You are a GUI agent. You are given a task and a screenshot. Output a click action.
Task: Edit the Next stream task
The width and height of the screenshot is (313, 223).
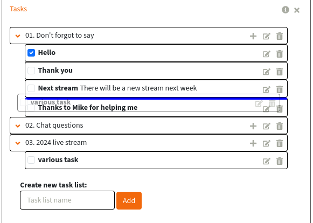266,89
